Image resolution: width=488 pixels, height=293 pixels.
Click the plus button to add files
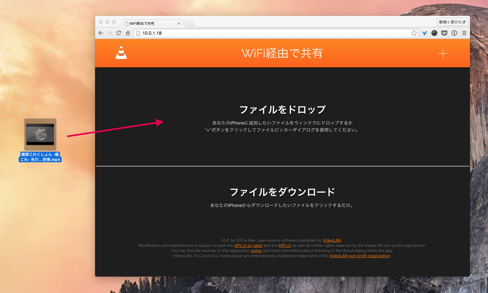point(443,53)
